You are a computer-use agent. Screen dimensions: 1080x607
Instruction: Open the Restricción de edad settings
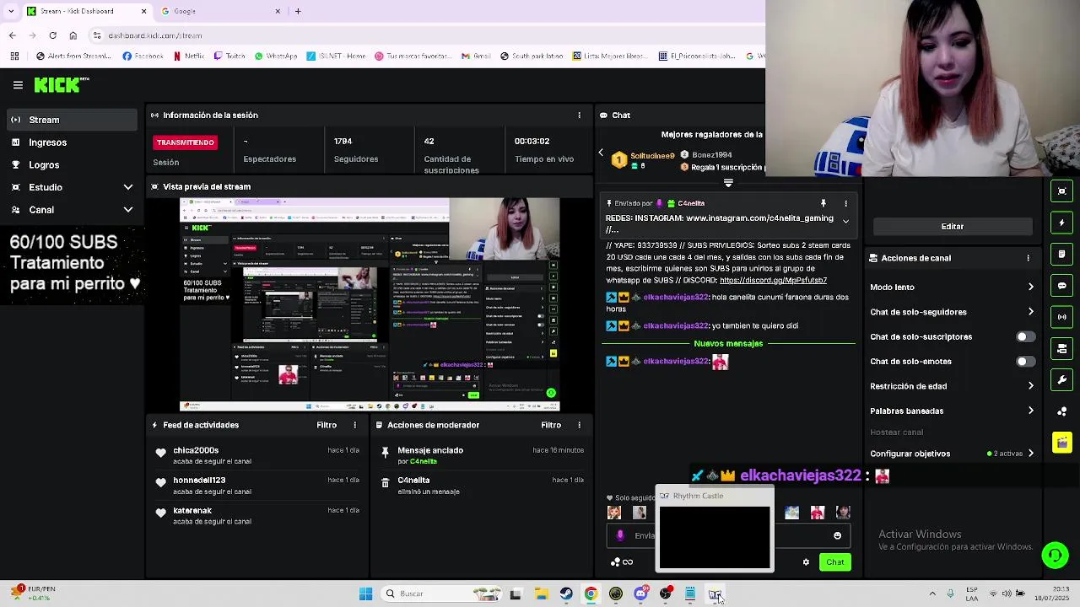click(952, 386)
